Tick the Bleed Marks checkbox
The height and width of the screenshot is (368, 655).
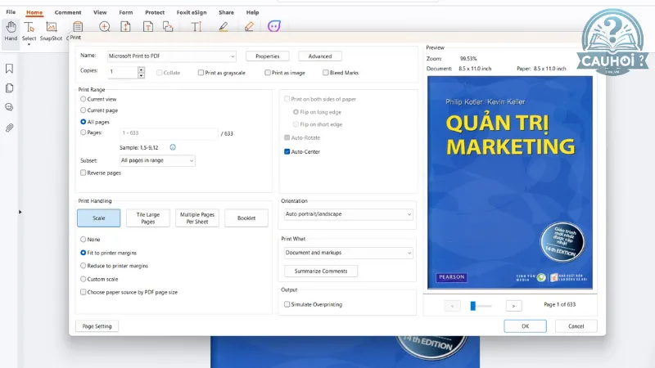(x=325, y=73)
